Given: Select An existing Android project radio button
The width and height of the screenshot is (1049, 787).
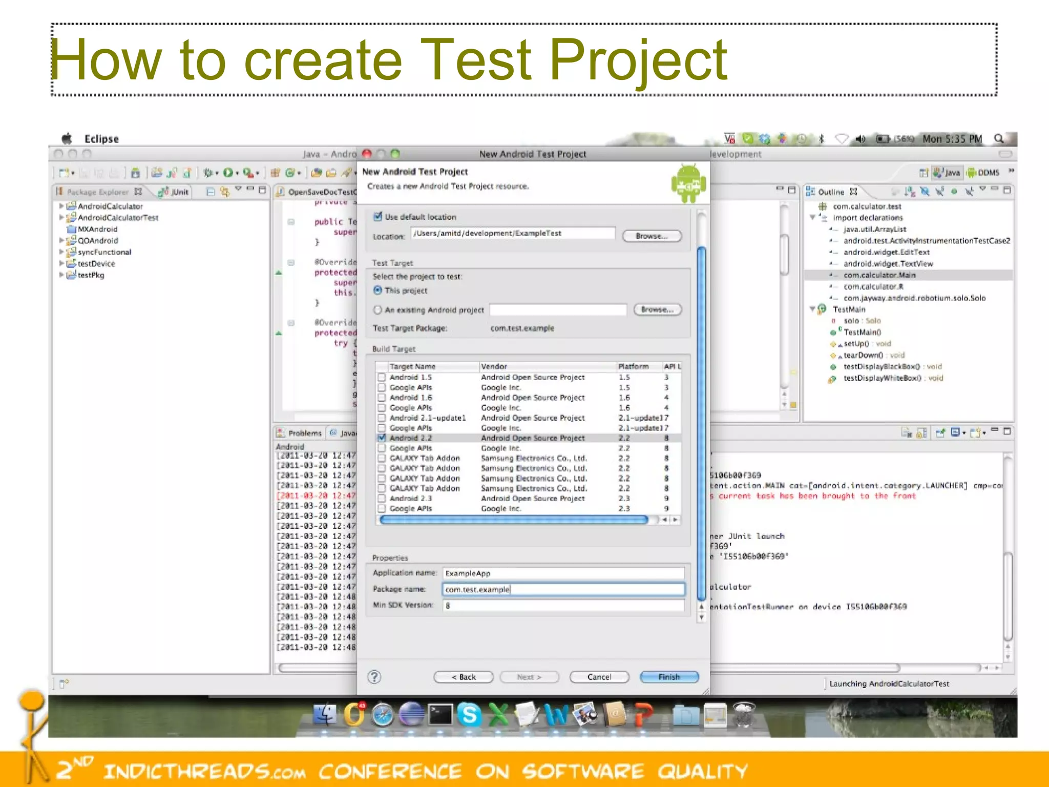Looking at the screenshot, I should point(377,310).
